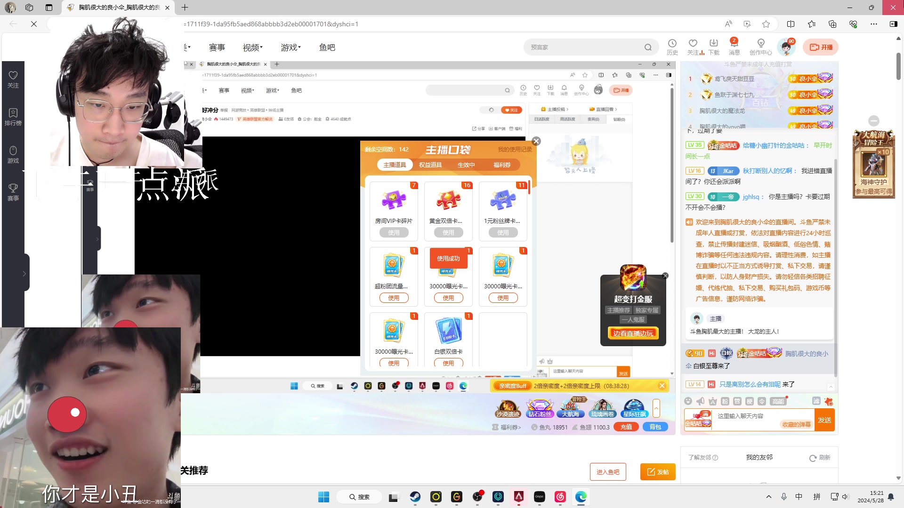The width and height of the screenshot is (904, 508).
Task: Open the 历史 history icon
Action: click(x=672, y=47)
